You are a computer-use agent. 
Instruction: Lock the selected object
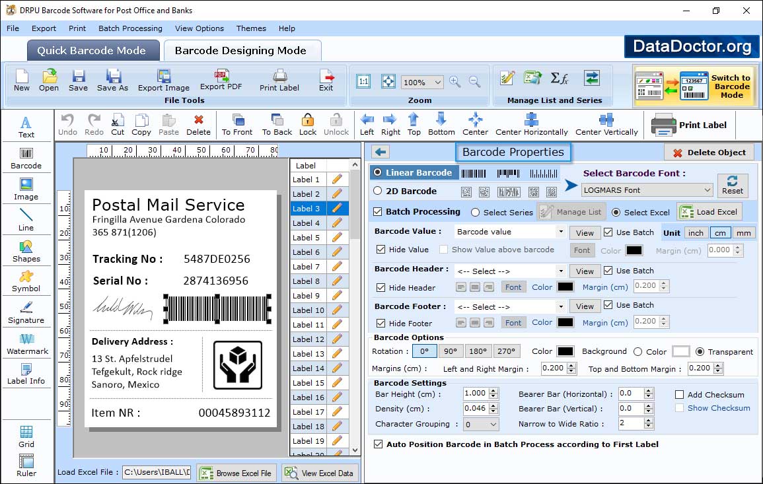pos(308,125)
